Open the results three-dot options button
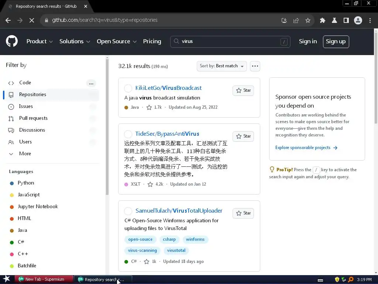This screenshot has height=284, width=378. [x=255, y=66]
